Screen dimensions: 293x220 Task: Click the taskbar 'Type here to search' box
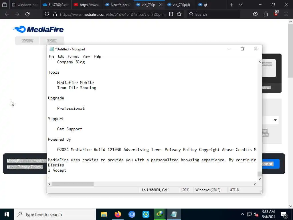(x=55, y=214)
